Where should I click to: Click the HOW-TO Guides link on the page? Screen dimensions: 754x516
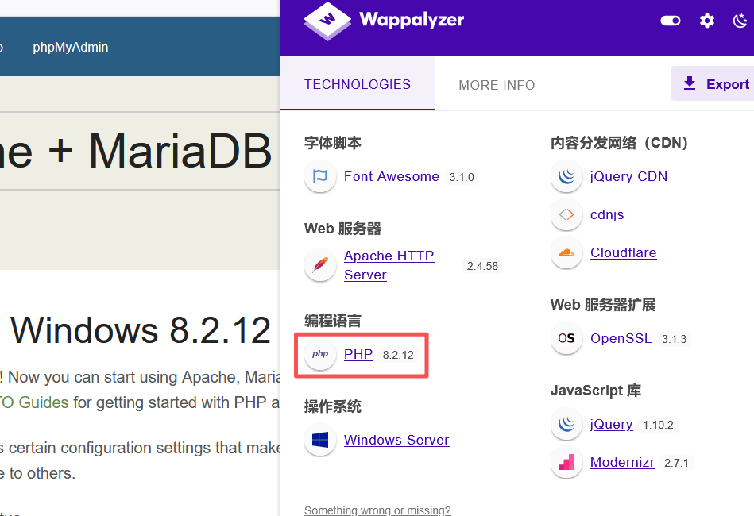[x=34, y=402]
